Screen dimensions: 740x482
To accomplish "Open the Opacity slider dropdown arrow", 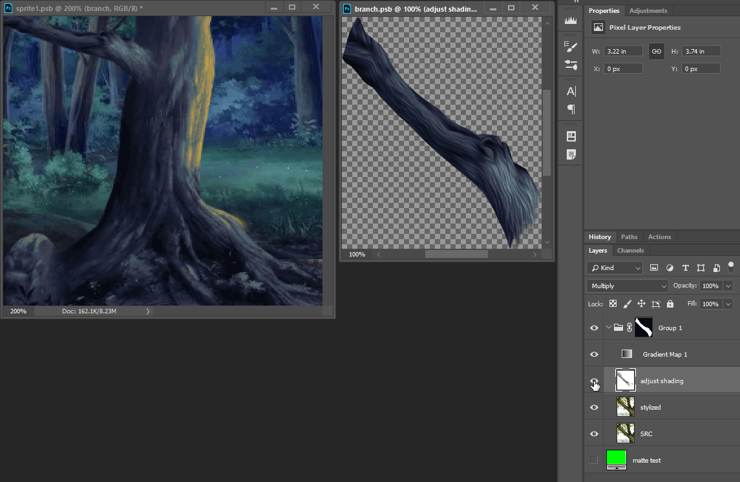I will (x=729, y=286).
